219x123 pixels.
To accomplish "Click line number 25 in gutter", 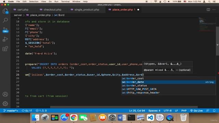I will (17, 75).
